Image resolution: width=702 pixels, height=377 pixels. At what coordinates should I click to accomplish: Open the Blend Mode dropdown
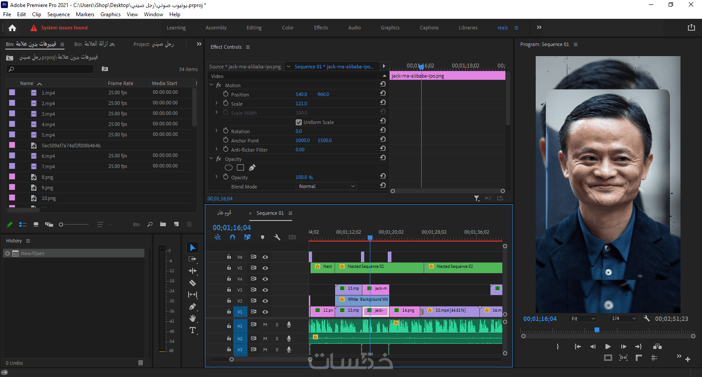pyautogui.click(x=326, y=186)
